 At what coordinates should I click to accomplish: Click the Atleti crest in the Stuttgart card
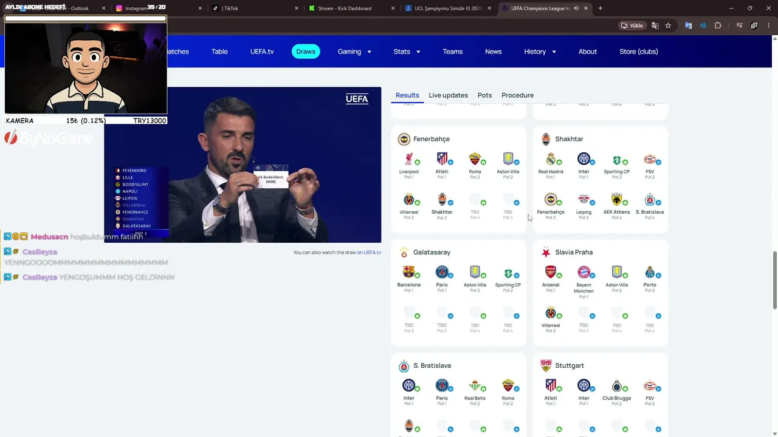(x=551, y=385)
